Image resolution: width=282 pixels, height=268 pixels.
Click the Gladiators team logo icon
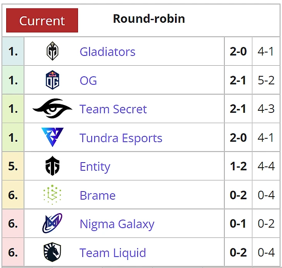[x=52, y=51]
